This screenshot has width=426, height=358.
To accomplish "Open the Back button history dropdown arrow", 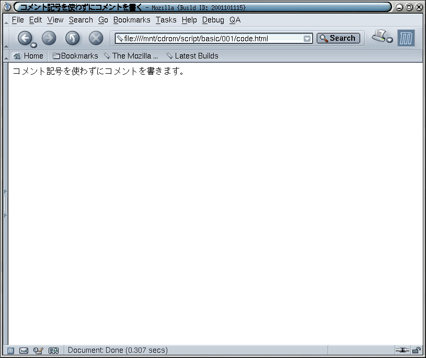I will point(34,45).
